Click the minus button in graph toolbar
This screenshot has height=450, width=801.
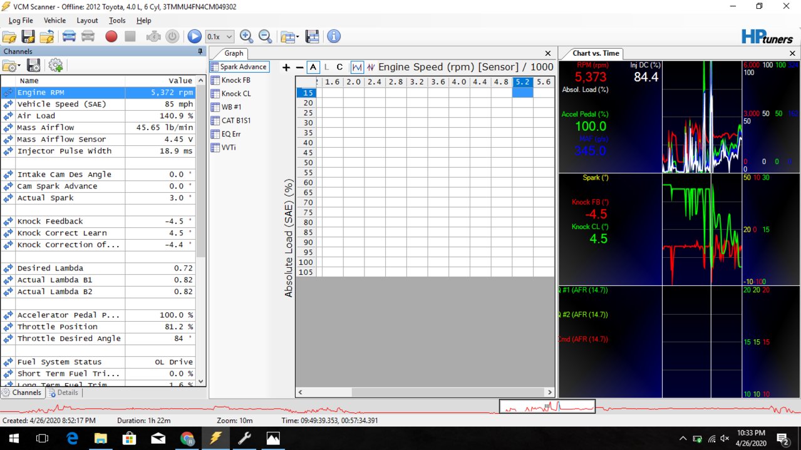pyautogui.click(x=299, y=67)
